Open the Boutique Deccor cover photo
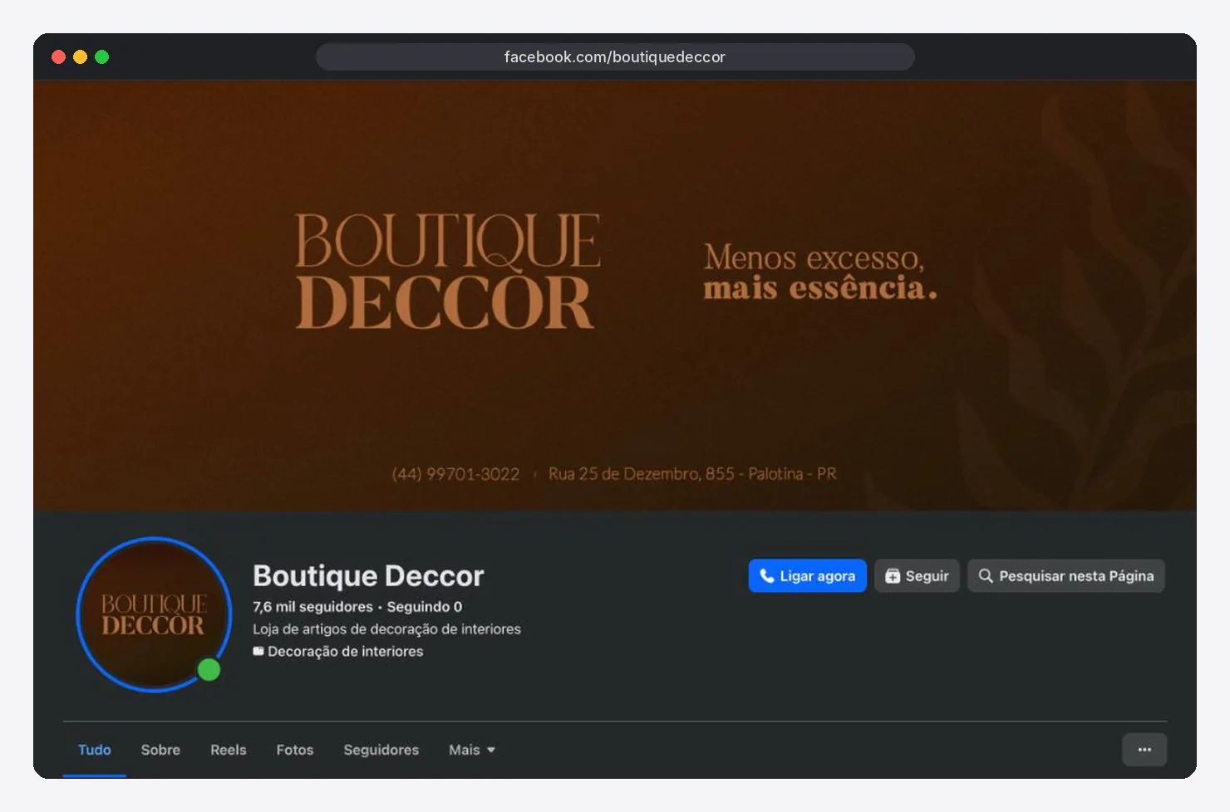This screenshot has height=812, width=1230. [x=615, y=296]
